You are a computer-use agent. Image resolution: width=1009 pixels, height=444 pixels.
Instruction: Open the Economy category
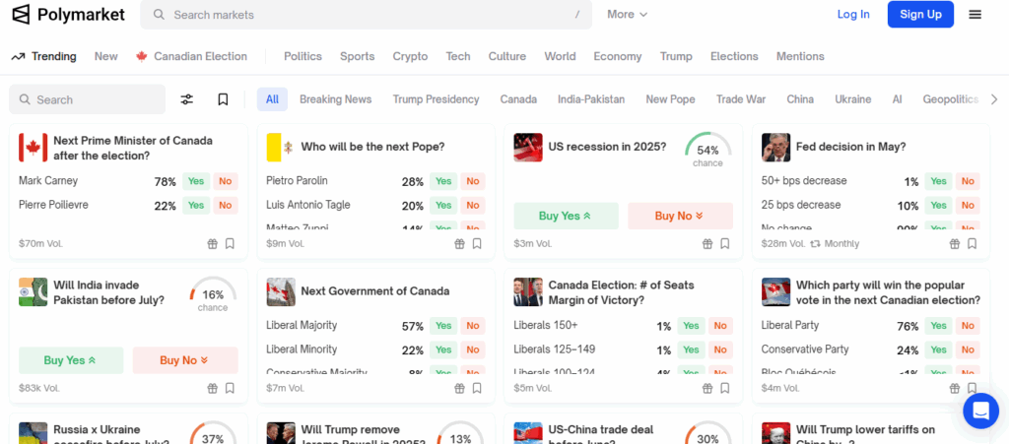pyautogui.click(x=618, y=56)
